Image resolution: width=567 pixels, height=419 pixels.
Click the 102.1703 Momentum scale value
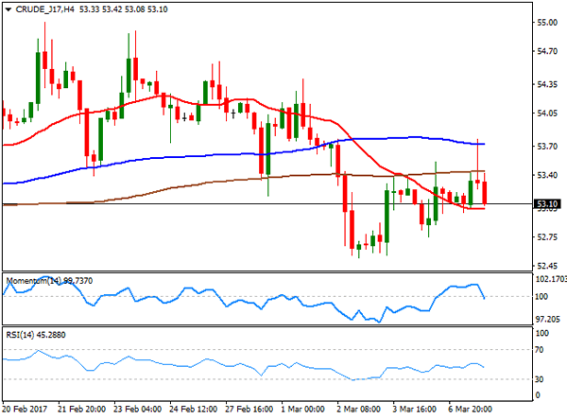point(551,279)
